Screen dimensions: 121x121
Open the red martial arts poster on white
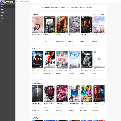50,59
